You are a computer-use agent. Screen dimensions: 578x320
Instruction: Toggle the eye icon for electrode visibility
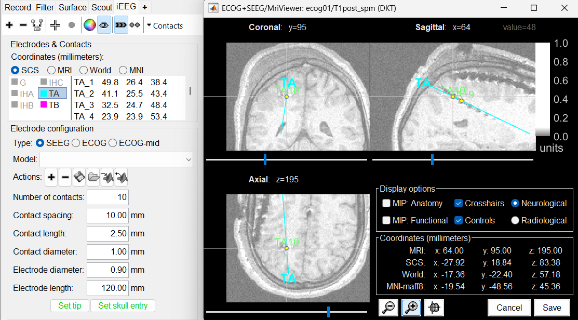pyautogui.click(x=104, y=25)
